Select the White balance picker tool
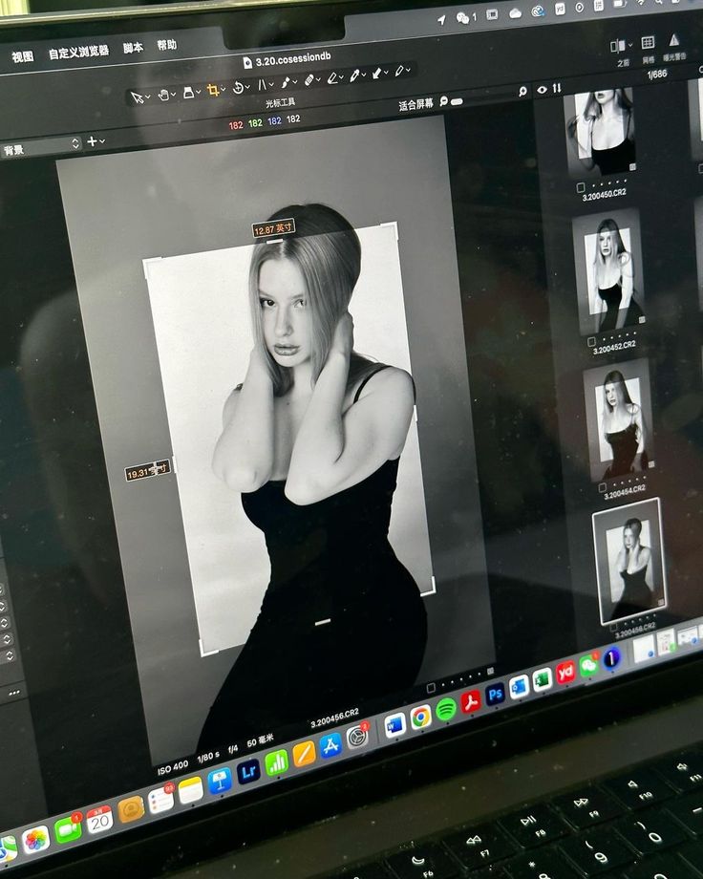The width and height of the screenshot is (703, 879). [x=355, y=75]
